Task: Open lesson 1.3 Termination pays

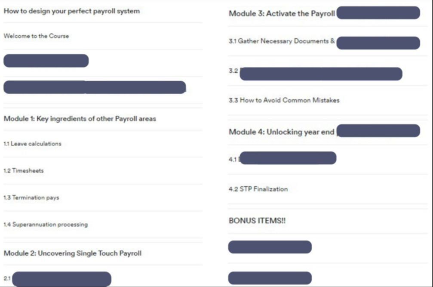Action: tap(31, 198)
